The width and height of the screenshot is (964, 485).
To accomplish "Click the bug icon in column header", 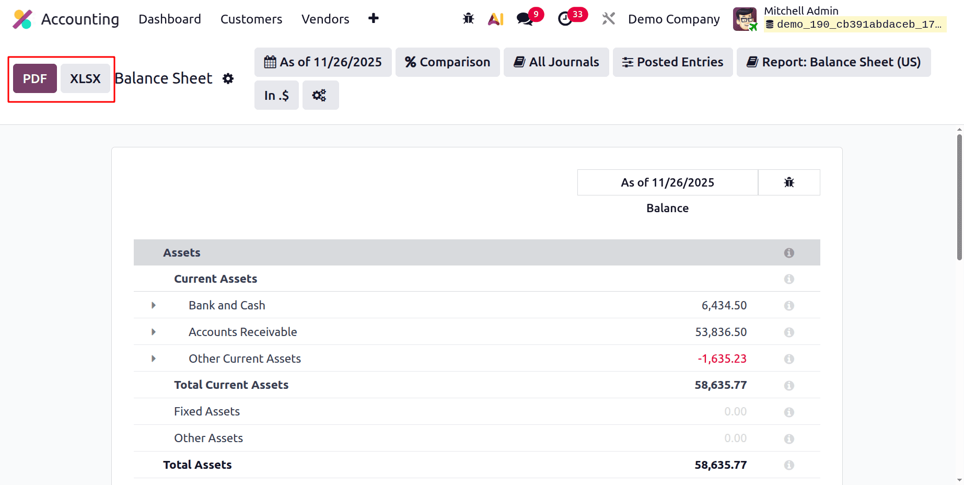I will pos(789,182).
